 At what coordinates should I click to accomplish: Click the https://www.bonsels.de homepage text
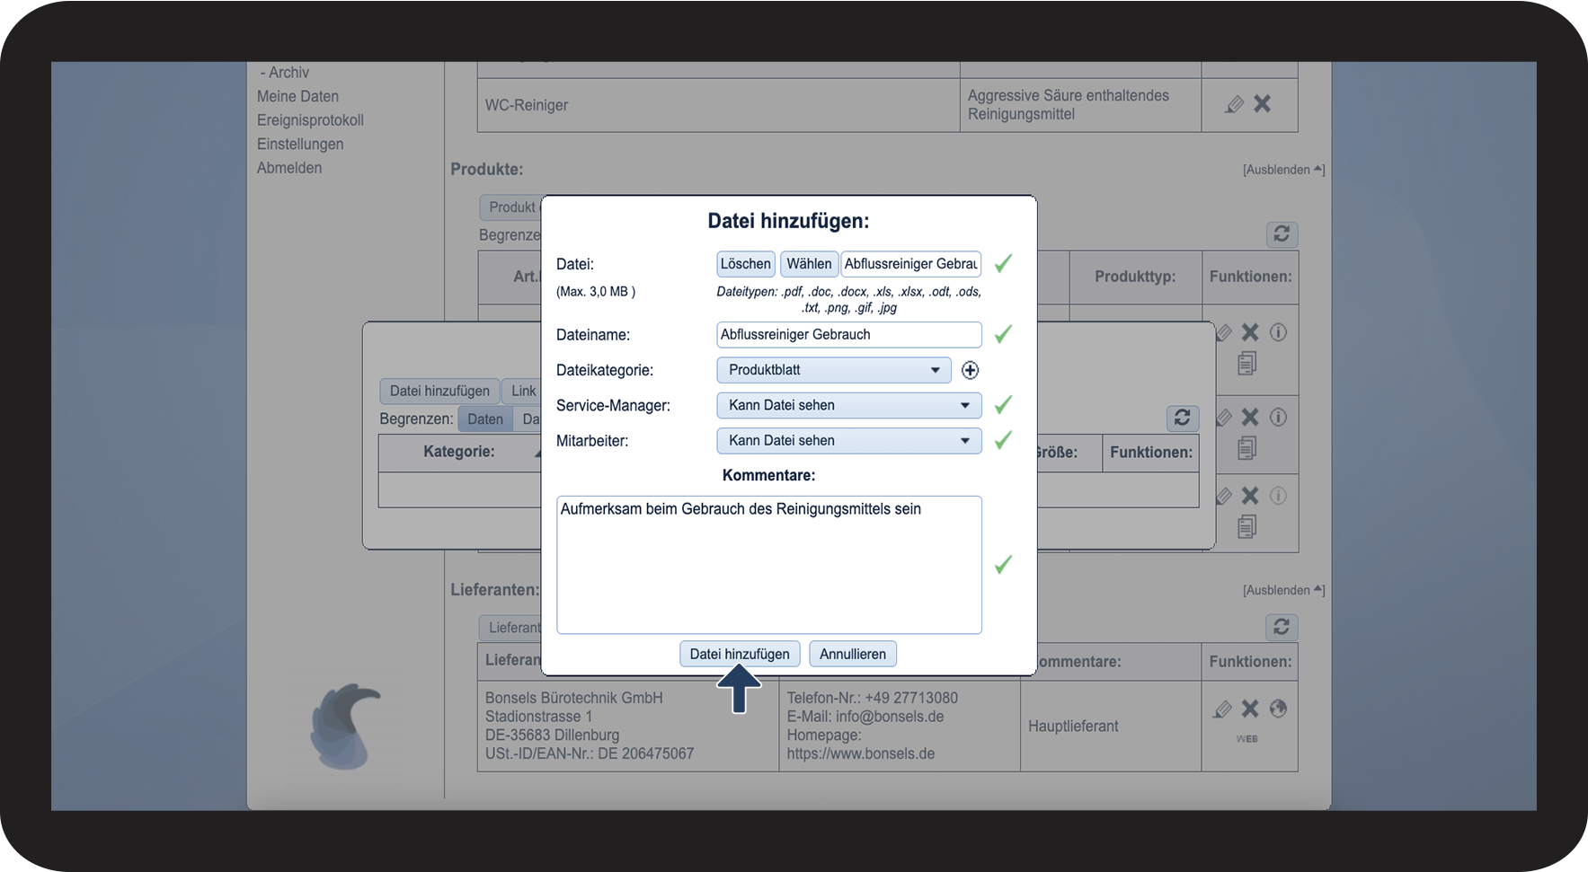861,753
